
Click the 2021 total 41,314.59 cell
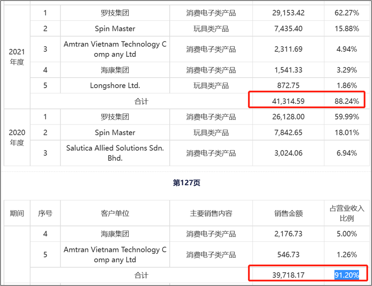(288, 101)
